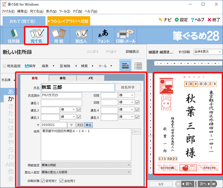Viewport: 223px width, 188px height.
Task: Open the 編集(E) menu in menu bar
Action: coord(22,11)
